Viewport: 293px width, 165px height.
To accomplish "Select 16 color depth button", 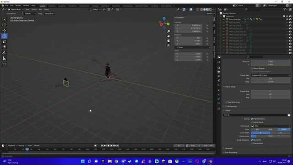I will (x=281, y=133).
